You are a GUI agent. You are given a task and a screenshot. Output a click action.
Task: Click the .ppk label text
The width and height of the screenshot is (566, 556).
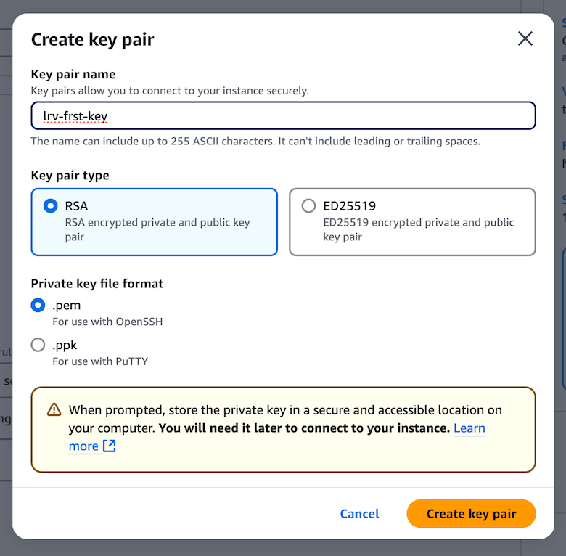65,346
